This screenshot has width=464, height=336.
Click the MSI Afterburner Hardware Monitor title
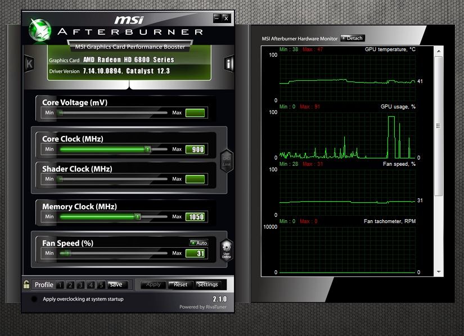[299, 38]
